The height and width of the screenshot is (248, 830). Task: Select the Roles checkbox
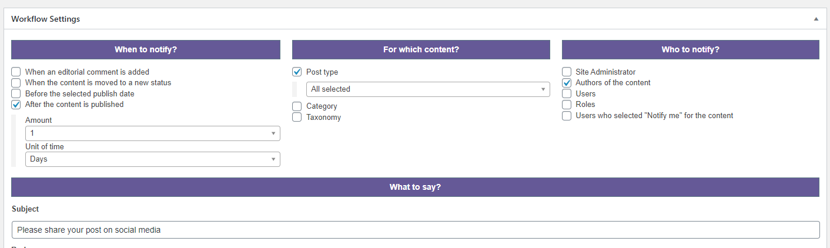click(x=567, y=105)
